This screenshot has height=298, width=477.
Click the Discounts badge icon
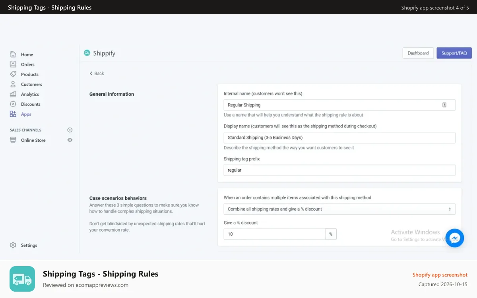13,104
